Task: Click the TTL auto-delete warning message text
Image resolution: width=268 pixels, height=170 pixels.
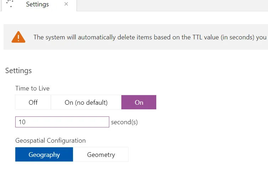Action: pos(149,37)
